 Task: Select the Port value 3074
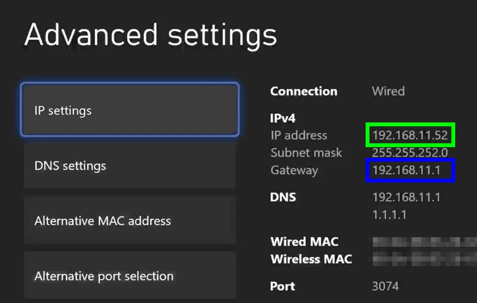(386, 286)
